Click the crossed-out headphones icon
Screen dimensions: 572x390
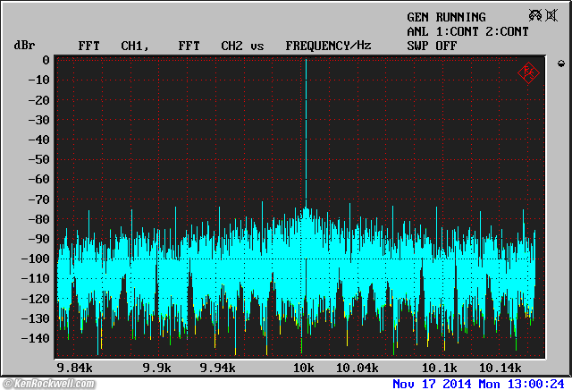534,16
